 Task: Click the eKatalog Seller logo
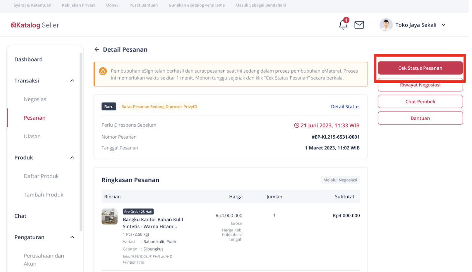(35, 25)
